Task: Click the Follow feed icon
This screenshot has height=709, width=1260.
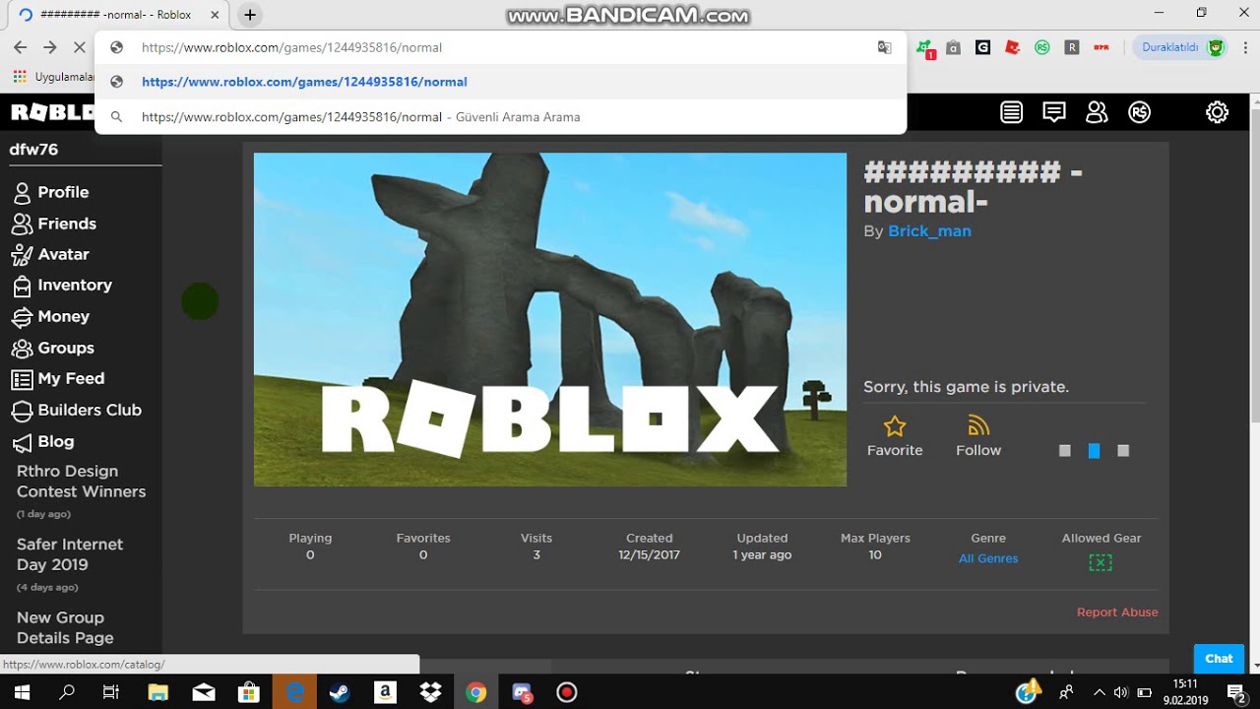Action: [978, 425]
